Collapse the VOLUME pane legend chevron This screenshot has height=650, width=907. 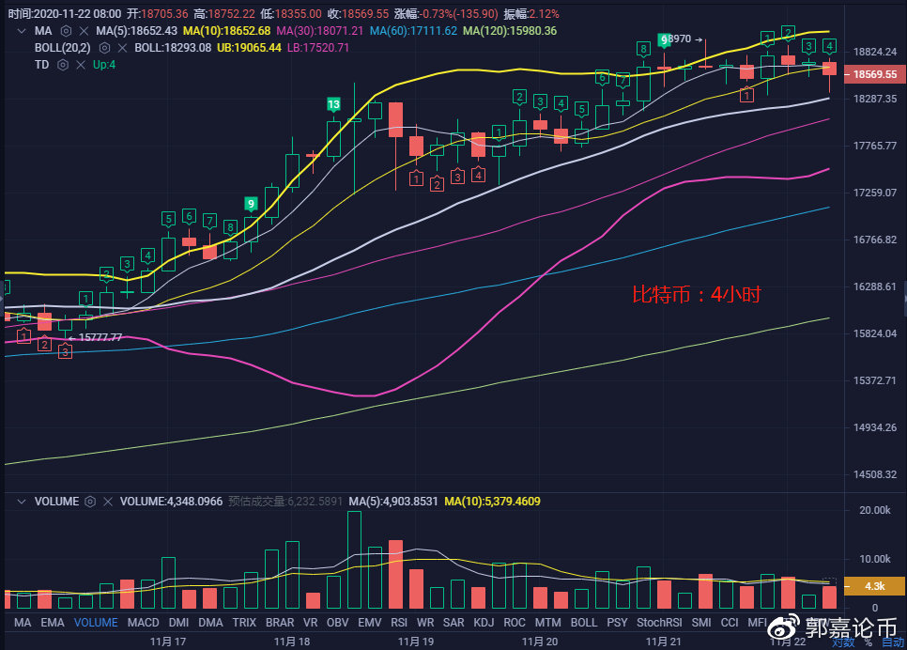coord(21,502)
